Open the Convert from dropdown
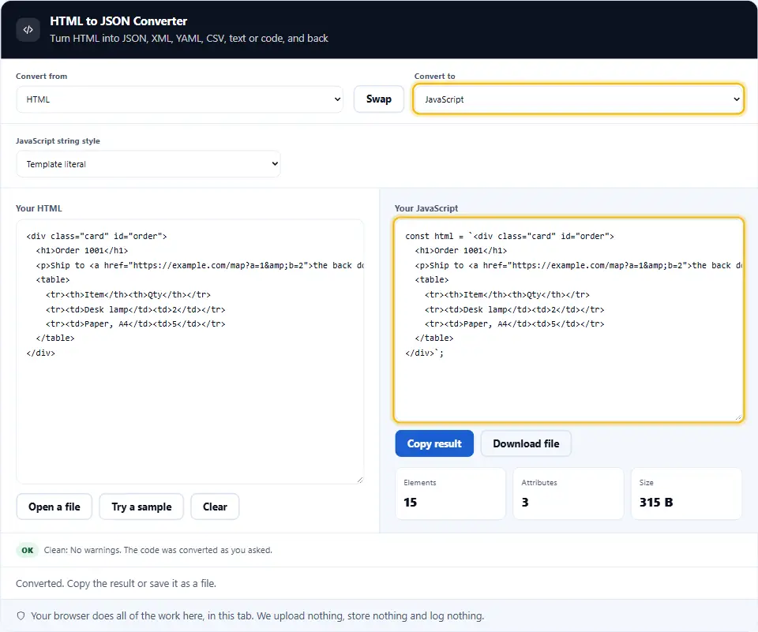758x632 pixels. [x=179, y=99]
